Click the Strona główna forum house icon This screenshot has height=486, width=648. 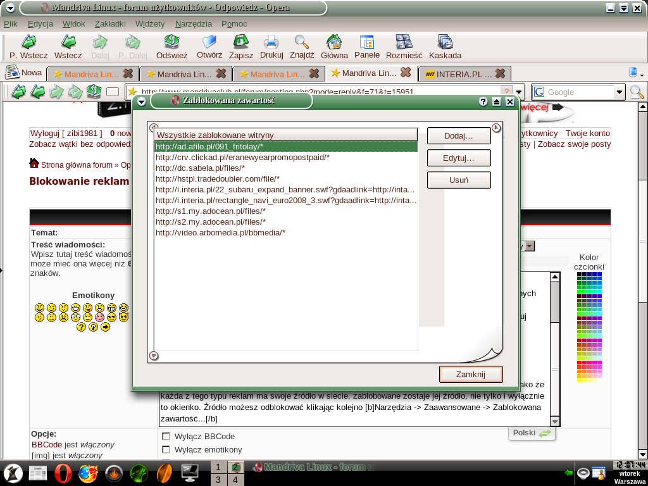click(x=34, y=163)
